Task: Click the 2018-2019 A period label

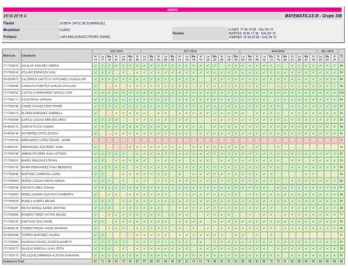Action: tap(14, 16)
